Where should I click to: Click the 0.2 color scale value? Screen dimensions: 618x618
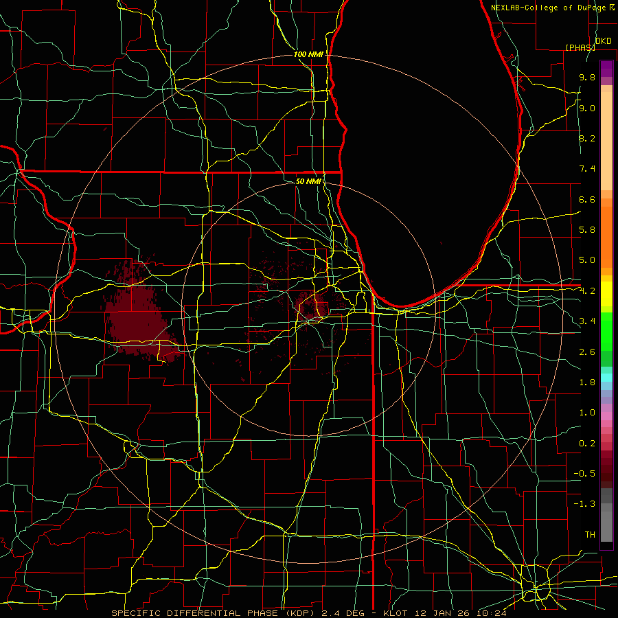tap(587, 444)
